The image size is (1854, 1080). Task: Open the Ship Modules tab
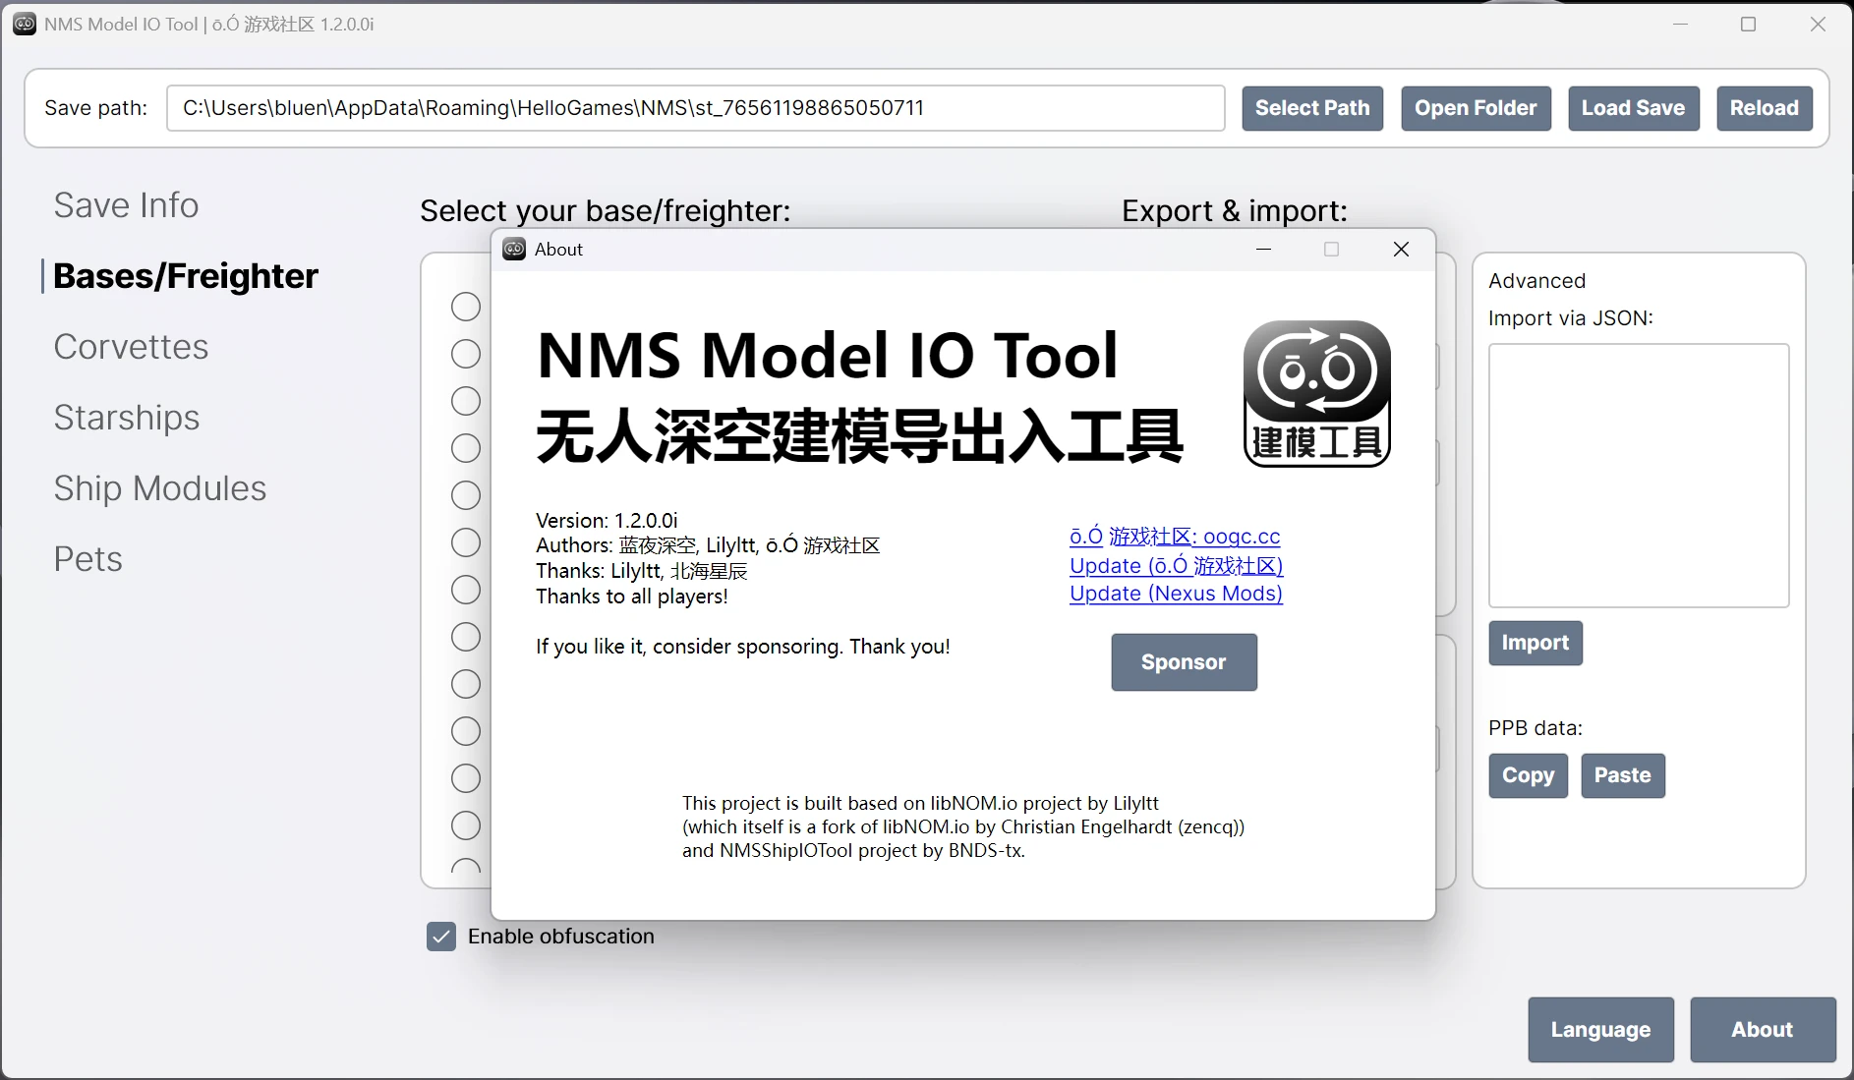tap(160, 488)
